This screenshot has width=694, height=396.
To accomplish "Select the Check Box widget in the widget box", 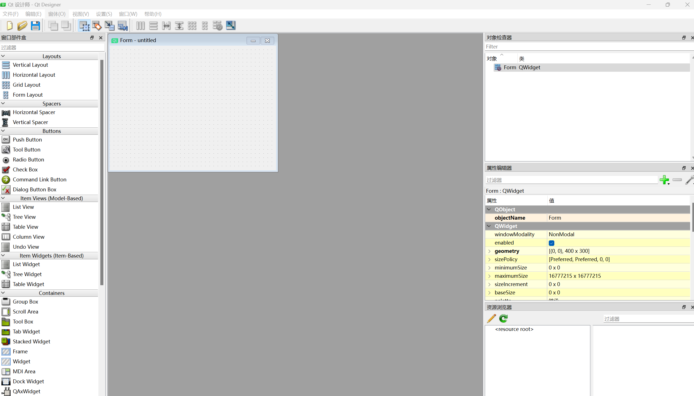I will (x=25, y=169).
